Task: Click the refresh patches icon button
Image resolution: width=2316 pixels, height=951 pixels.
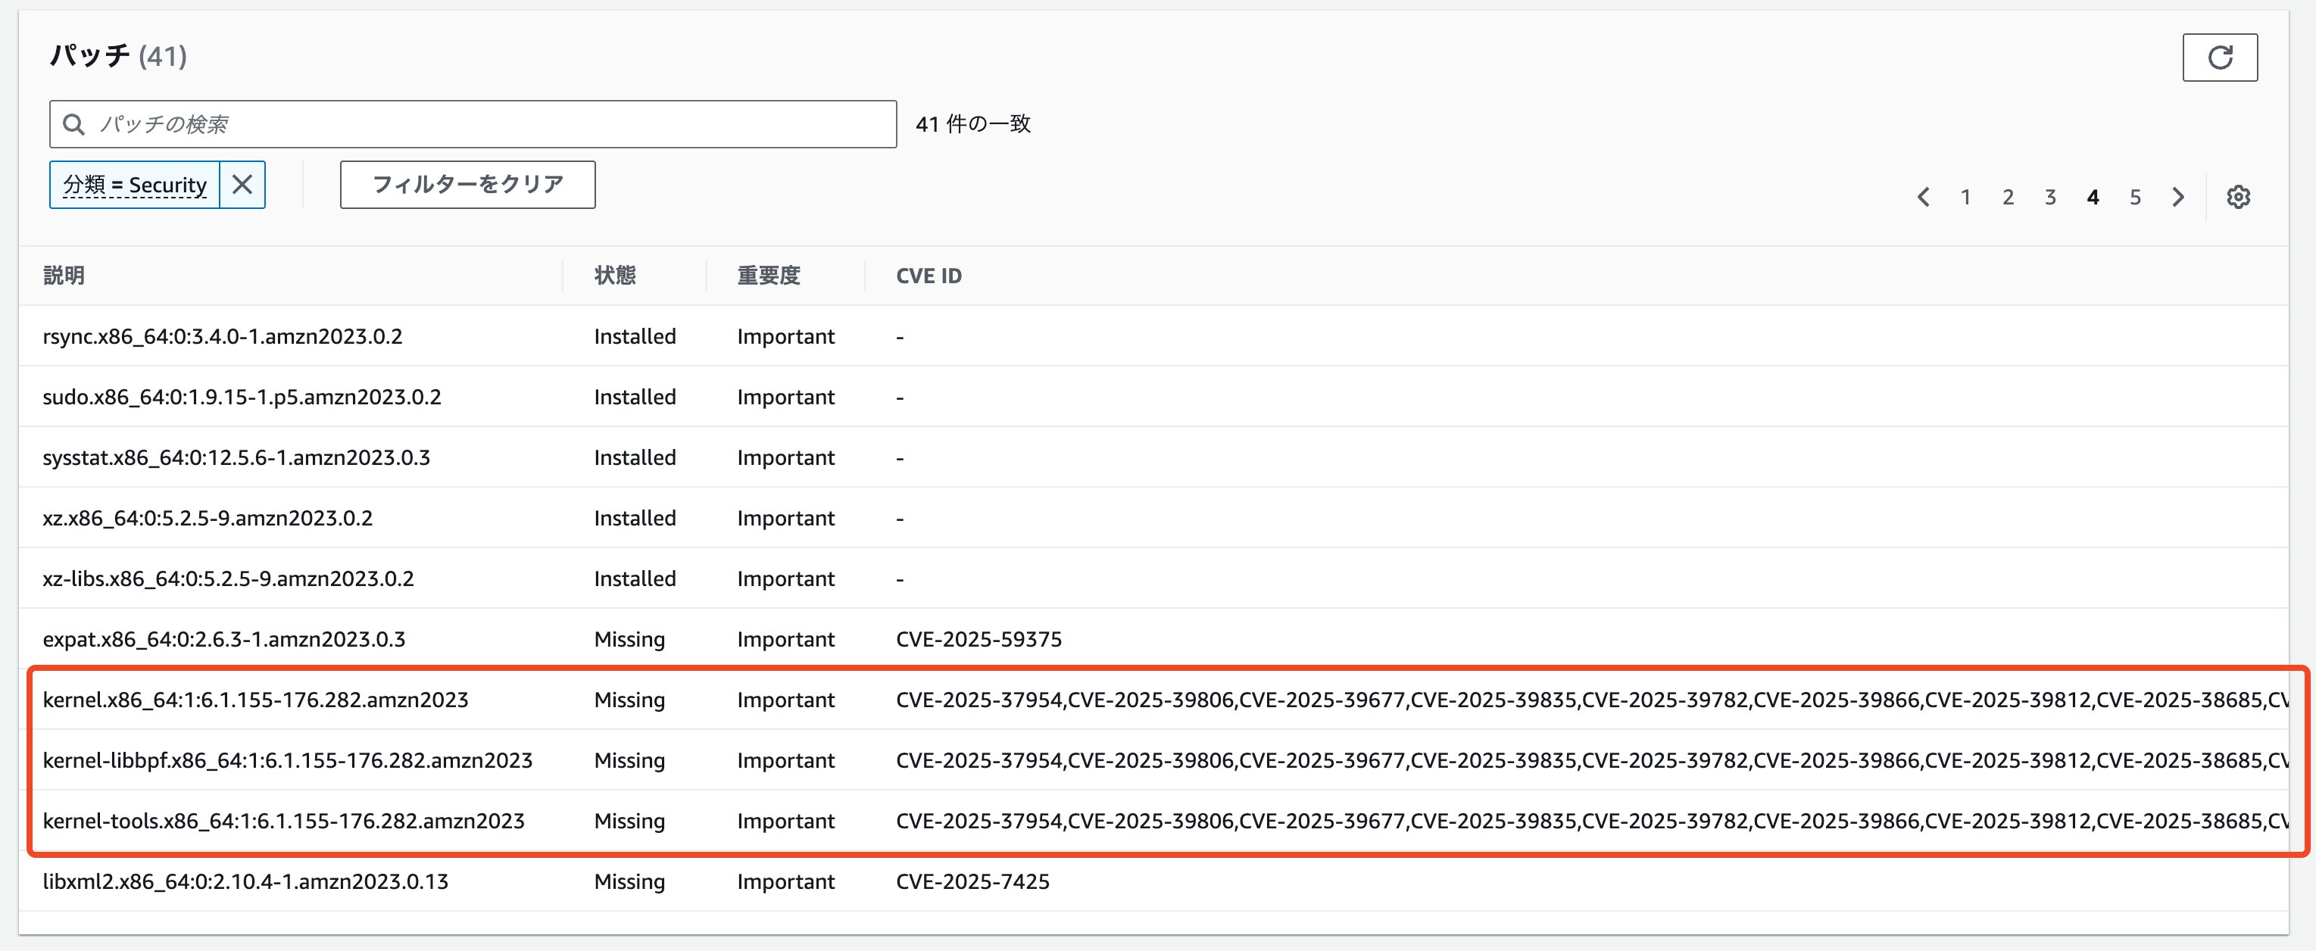Action: [x=2219, y=58]
